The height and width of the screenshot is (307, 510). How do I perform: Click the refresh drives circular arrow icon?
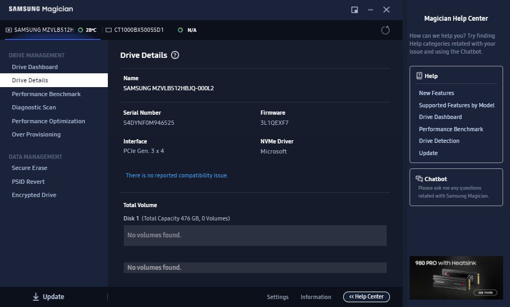point(385,30)
